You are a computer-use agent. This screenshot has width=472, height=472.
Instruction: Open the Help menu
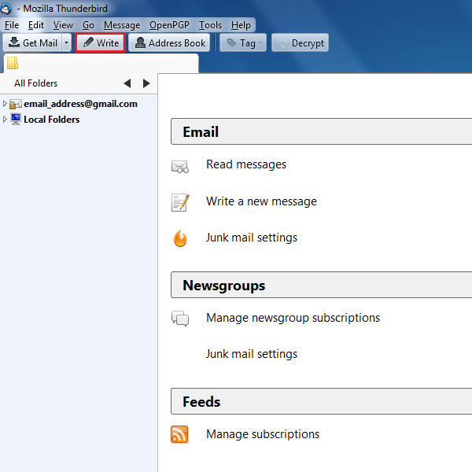click(241, 25)
